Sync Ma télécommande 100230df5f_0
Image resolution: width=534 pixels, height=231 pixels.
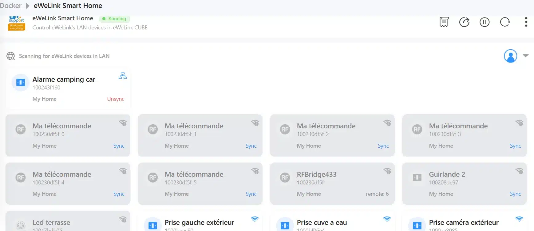point(119,146)
